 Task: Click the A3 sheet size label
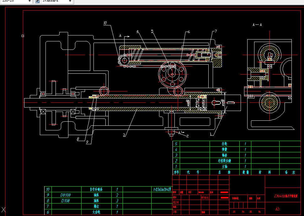[277, 209]
